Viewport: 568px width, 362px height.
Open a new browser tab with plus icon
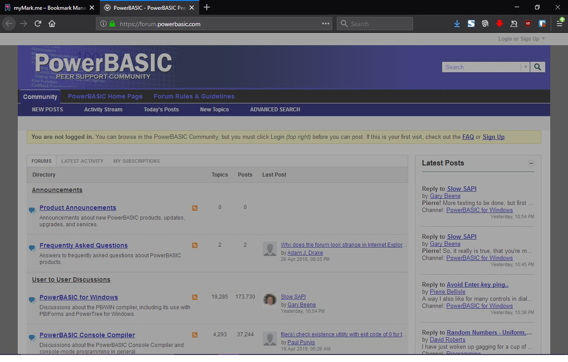[207, 7]
